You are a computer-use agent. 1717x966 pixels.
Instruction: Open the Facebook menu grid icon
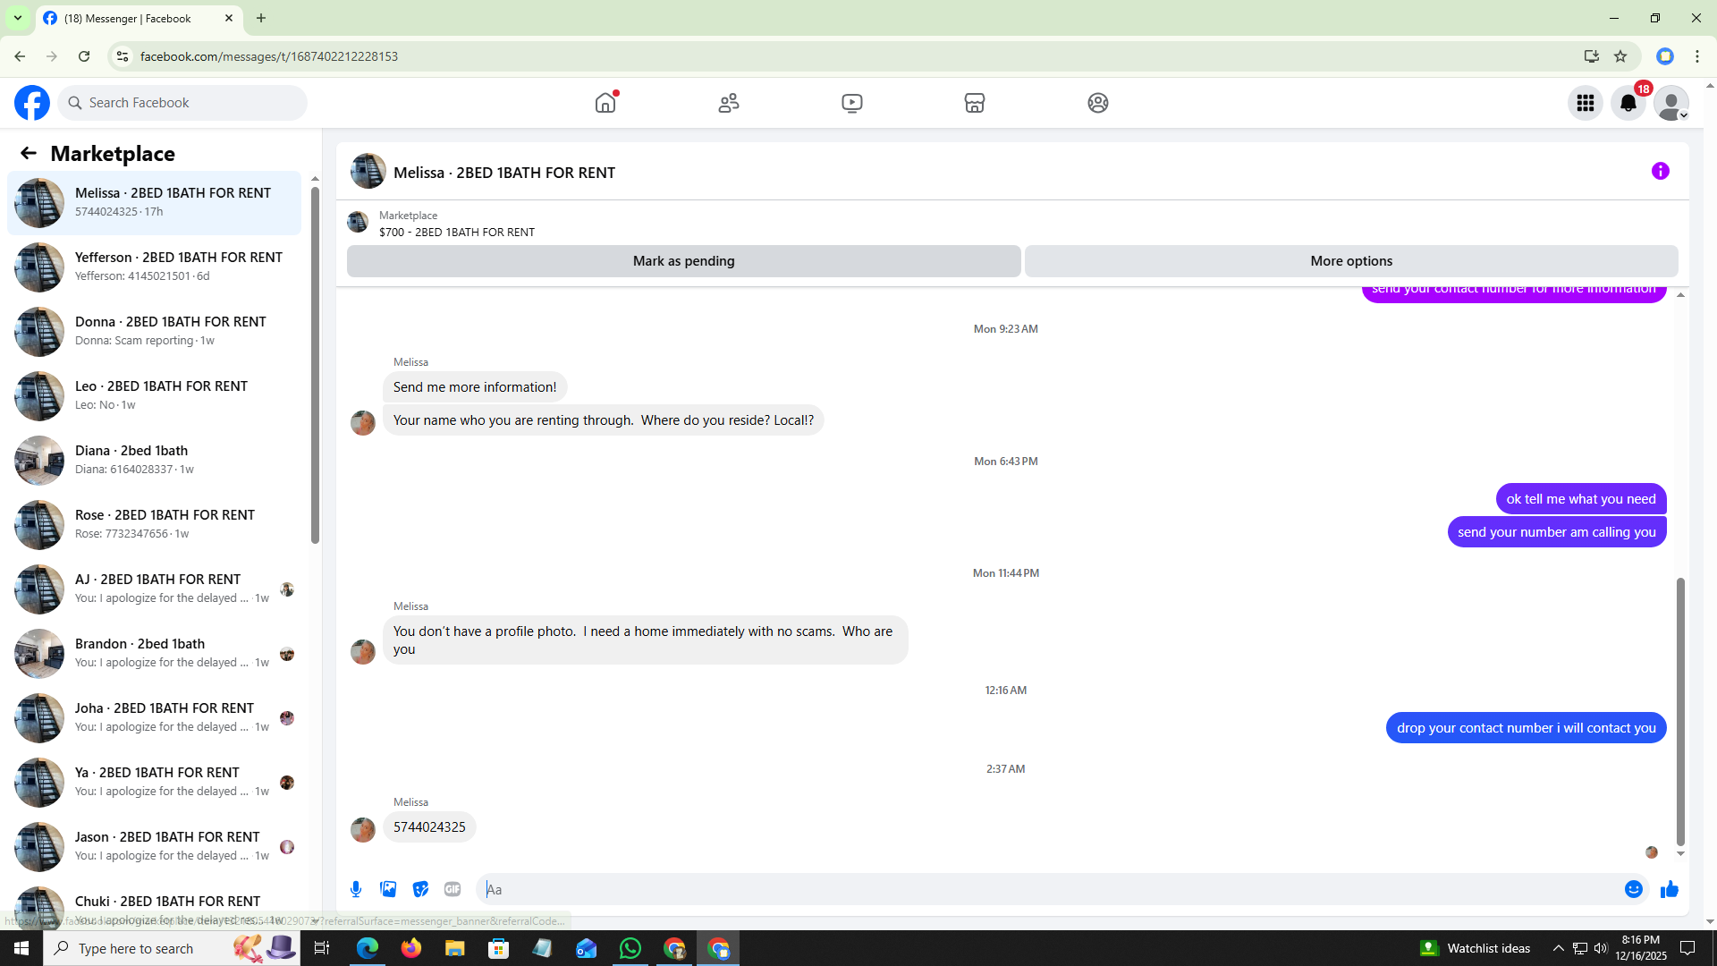click(x=1586, y=103)
